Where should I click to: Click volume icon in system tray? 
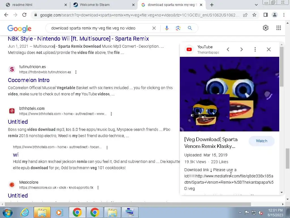pyautogui.click(x=261, y=213)
